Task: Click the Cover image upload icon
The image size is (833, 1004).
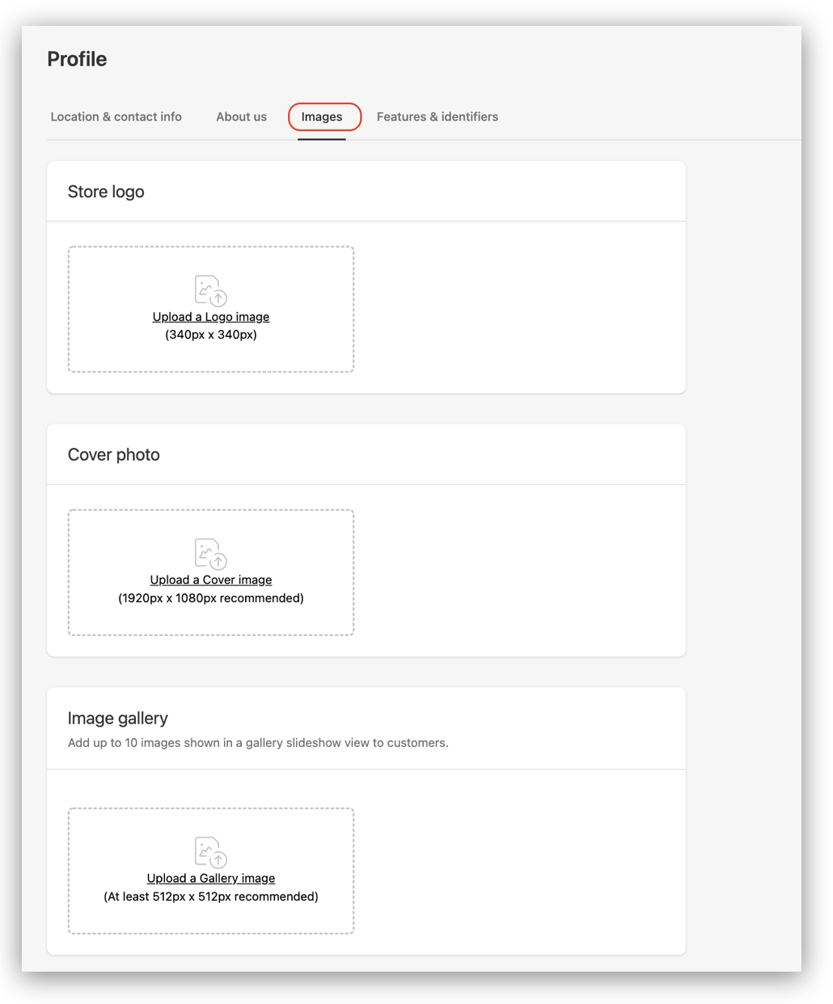Action: [210, 554]
